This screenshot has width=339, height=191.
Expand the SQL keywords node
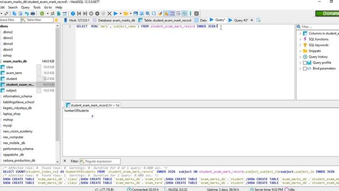(x=300, y=45)
